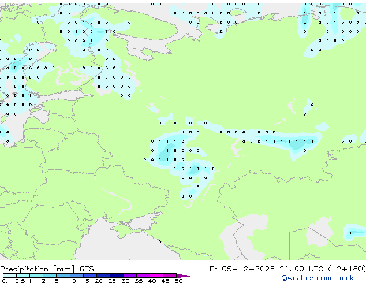Screen dimensions: 366x283
Task: Click the 0.5 to 1 mm legend swatch
Action: [x=23, y=275]
